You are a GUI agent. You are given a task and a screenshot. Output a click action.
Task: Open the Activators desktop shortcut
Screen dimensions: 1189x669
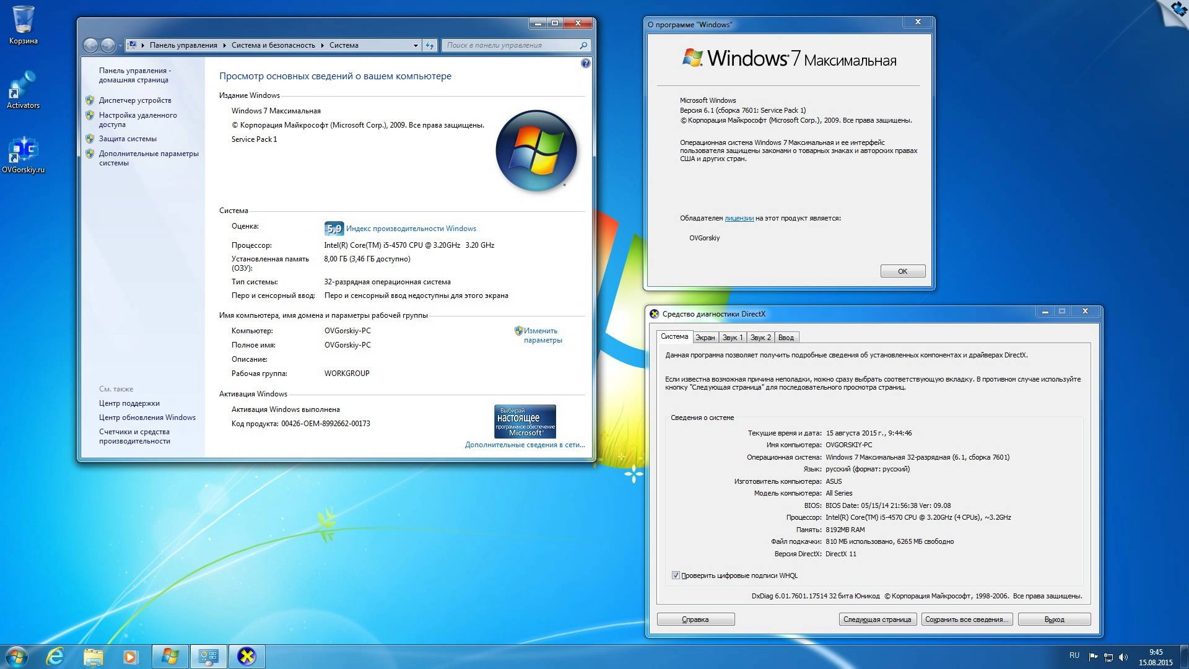pos(23,87)
